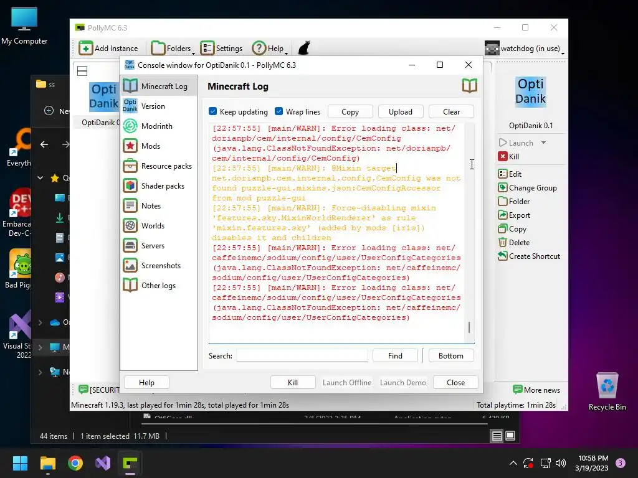Click the Find button
The image size is (638, 478).
pyautogui.click(x=395, y=355)
